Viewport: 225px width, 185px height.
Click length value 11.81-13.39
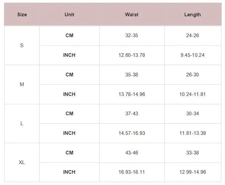point(193,133)
